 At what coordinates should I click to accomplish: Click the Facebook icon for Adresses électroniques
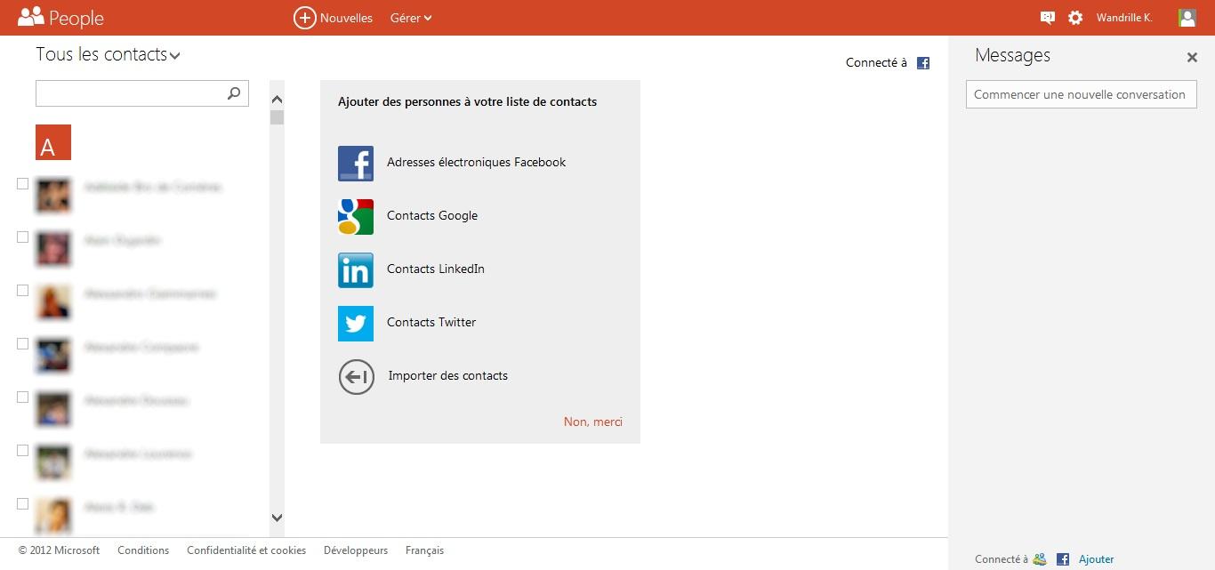(356, 164)
